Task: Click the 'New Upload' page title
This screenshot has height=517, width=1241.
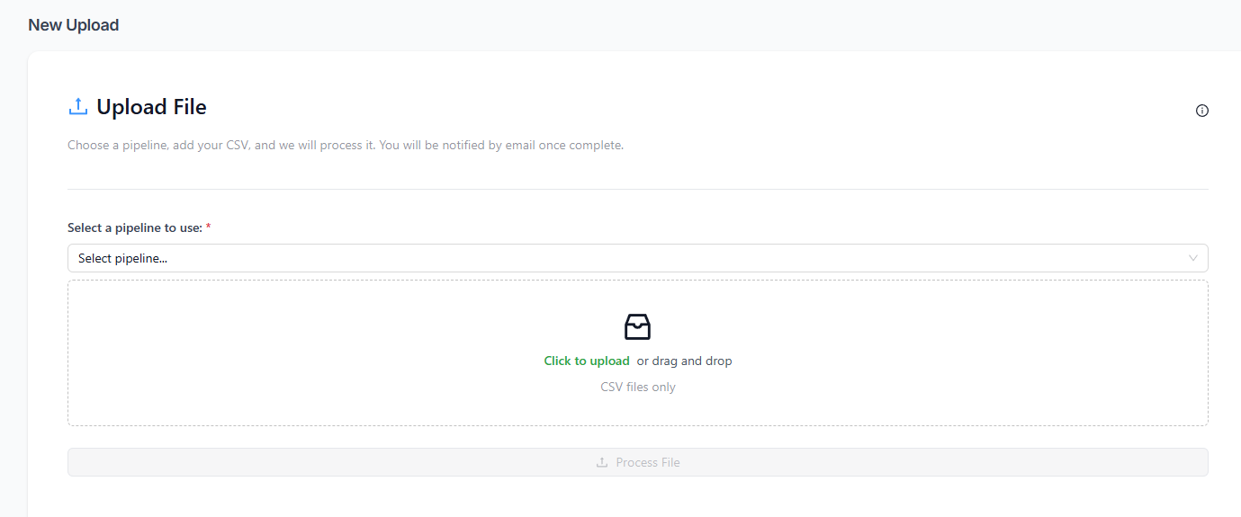Action: pyautogui.click(x=74, y=25)
